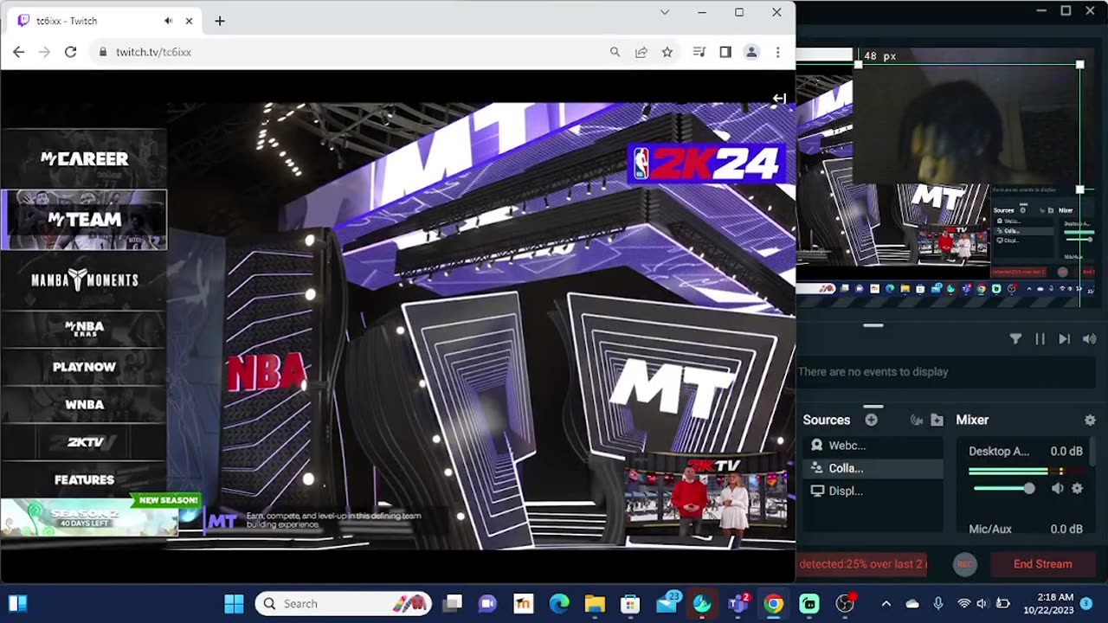This screenshot has width=1108, height=623.
Task: Open audio presets icon beside Sources
Action: tap(917, 420)
